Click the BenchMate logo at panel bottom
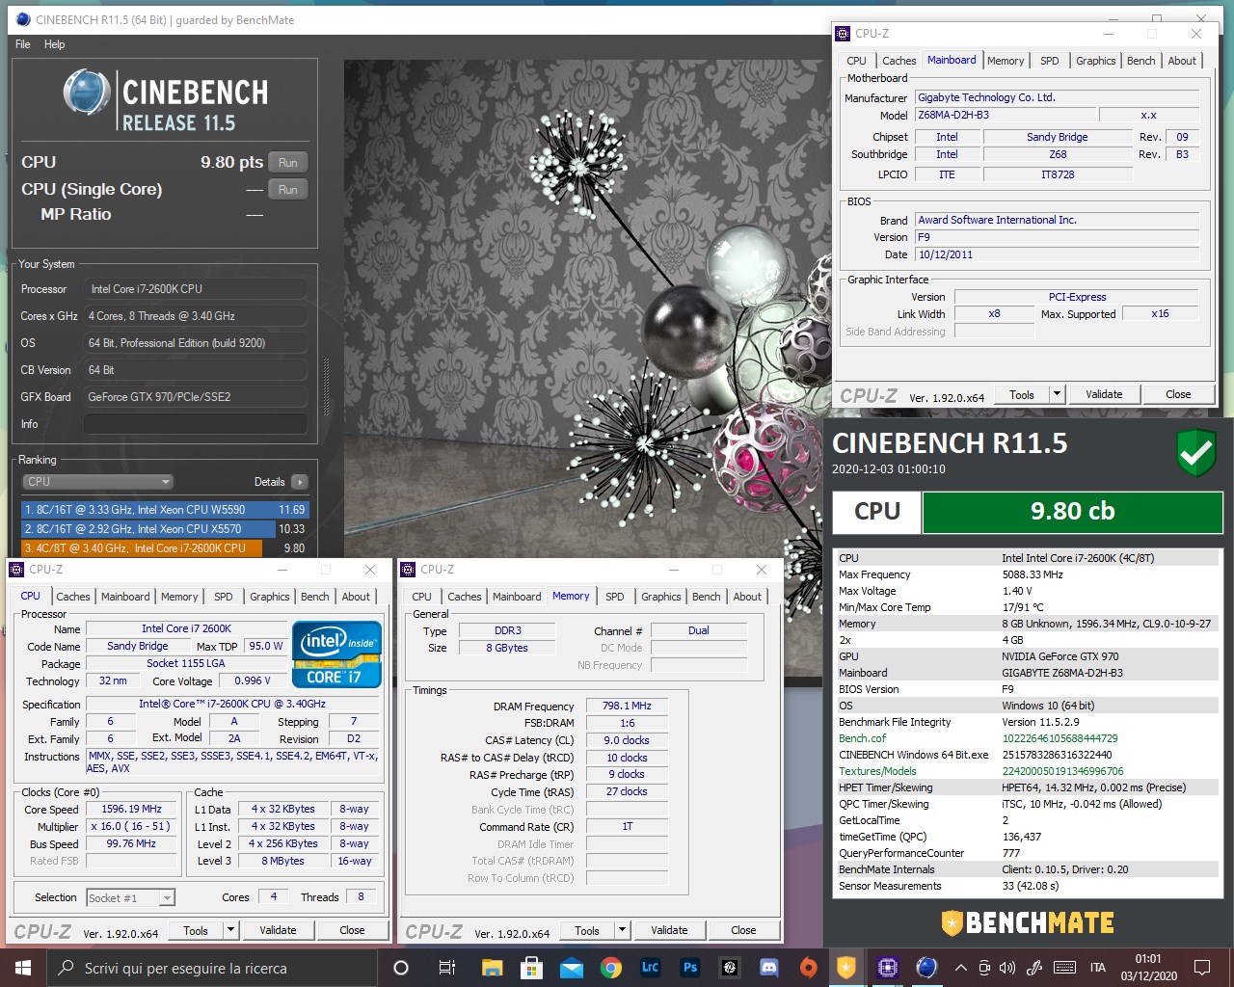Screen dimensions: 1234x987 [1028, 922]
